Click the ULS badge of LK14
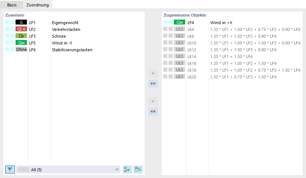 click(x=180, y=56)
